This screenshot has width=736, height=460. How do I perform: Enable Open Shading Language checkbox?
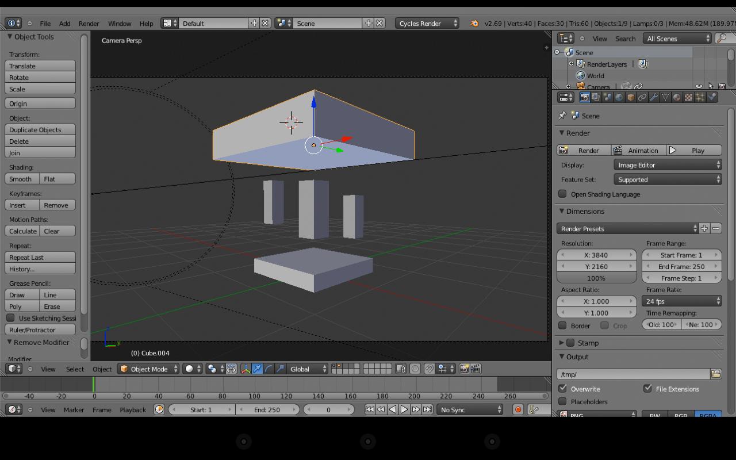tap(563, 194)
